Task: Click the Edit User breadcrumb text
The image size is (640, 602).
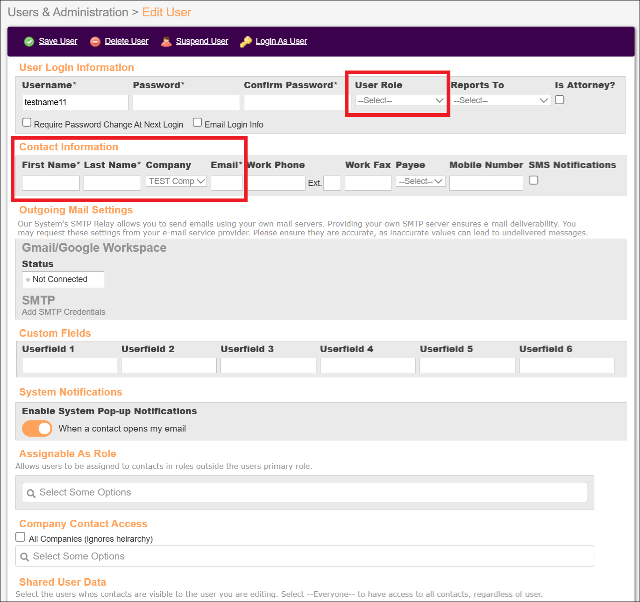Action: (167, 12)
